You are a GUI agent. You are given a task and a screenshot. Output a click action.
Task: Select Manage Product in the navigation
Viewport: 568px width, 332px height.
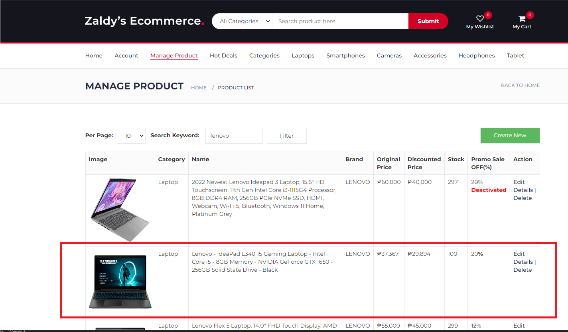[x=174, y=55]
